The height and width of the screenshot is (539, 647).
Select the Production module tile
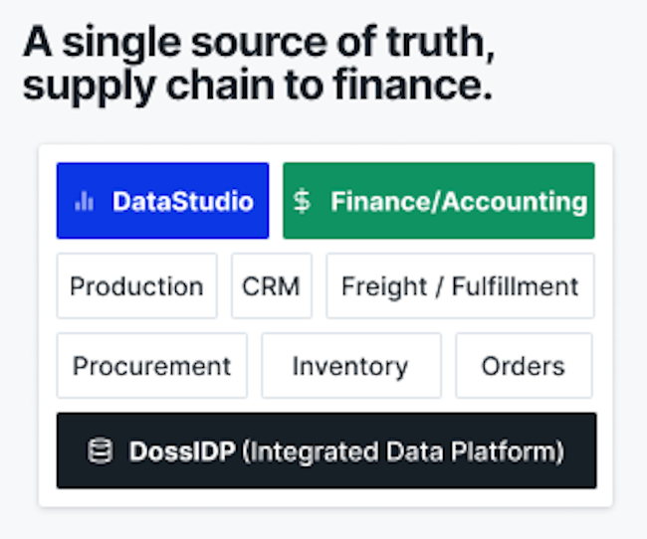[136, 285]
